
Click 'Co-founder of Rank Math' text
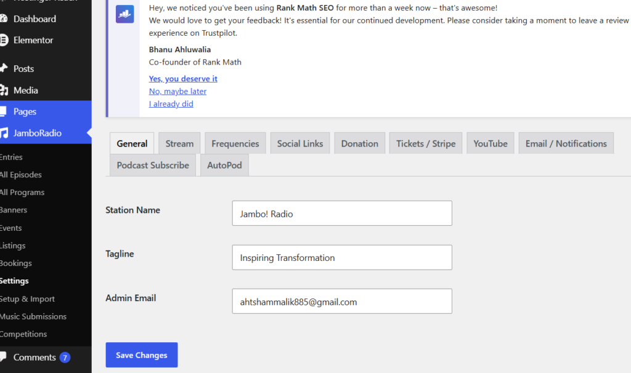(x=195, y=62)
